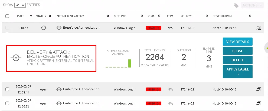Click crosshair icon in the 2 mins row
The width and height of the screenshot is (268, 111).
[59, 28]
